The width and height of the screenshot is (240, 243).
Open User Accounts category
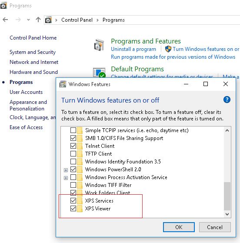point(26,92)
